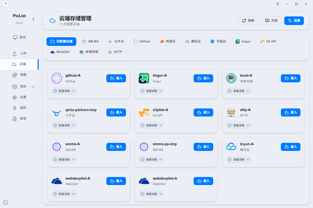Filter by the GitHub tab

pyautogui.click(x=142, y=41)
